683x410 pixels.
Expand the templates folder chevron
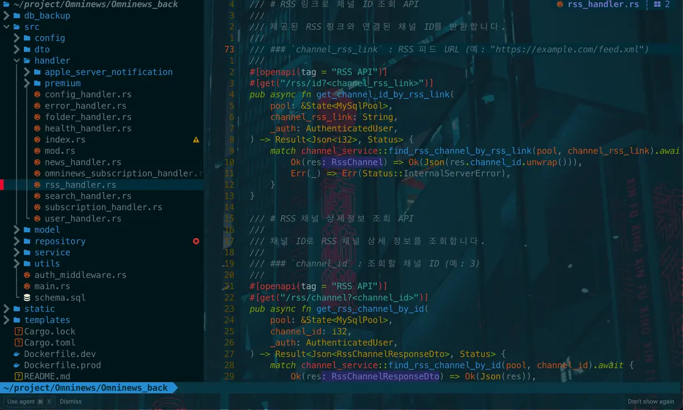[7, 320]
